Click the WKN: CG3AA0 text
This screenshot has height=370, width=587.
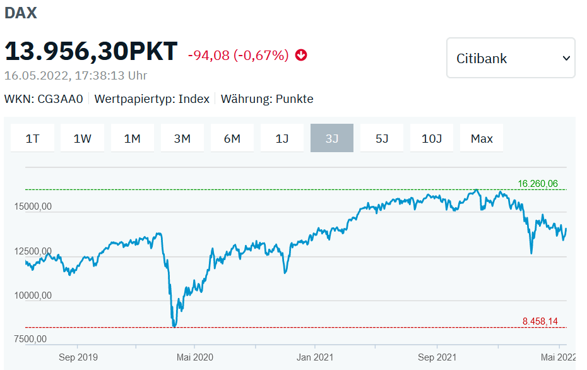(x=44, y=99)
